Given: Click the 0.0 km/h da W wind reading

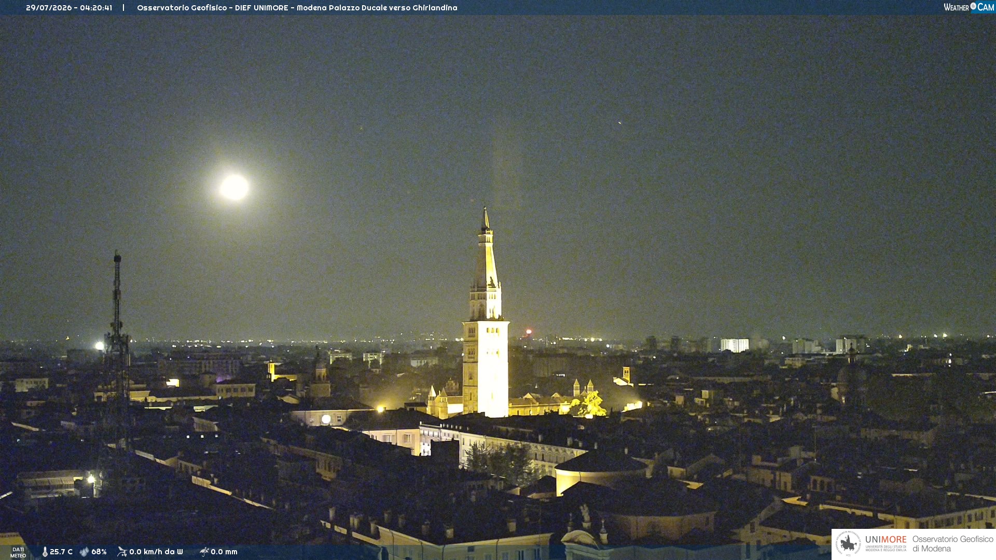Looking at the screenshot, I should click(x=156, y=552).
